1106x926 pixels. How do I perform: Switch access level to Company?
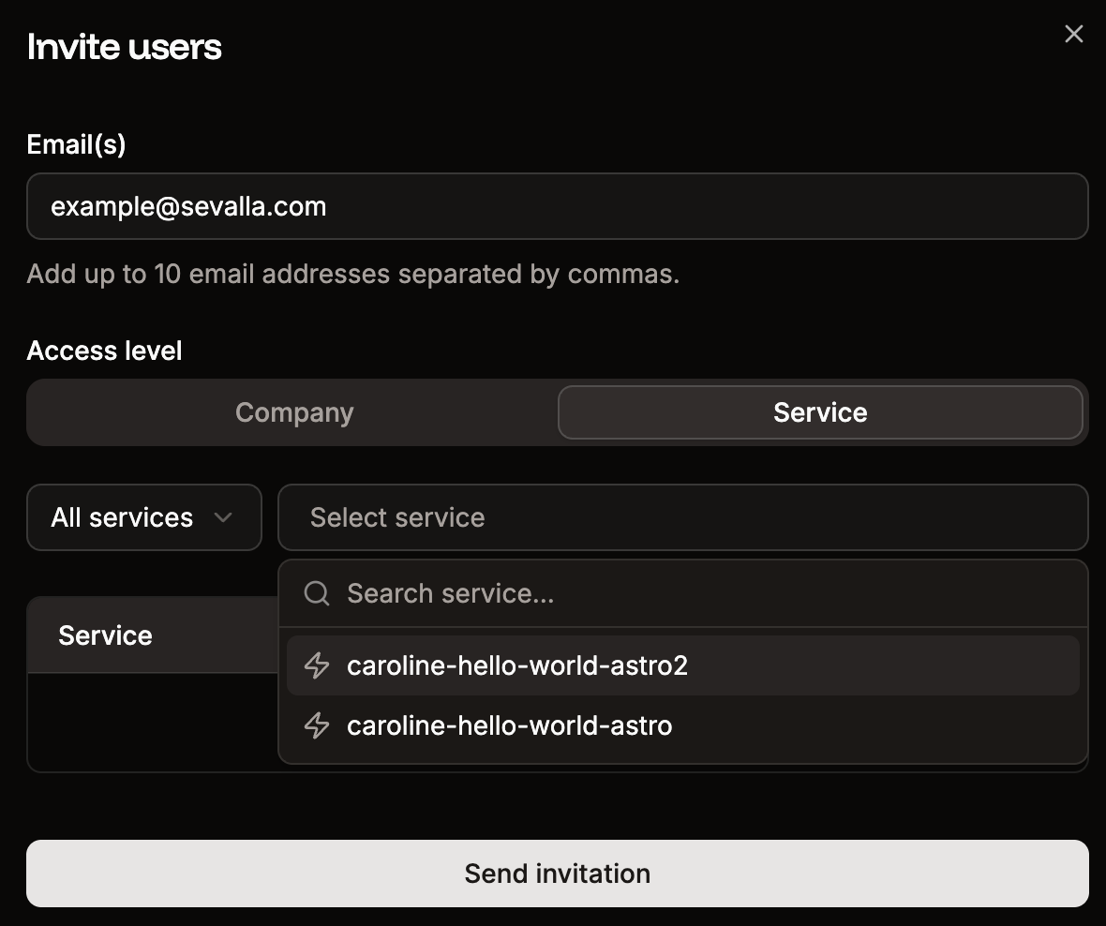coord(293,412)
